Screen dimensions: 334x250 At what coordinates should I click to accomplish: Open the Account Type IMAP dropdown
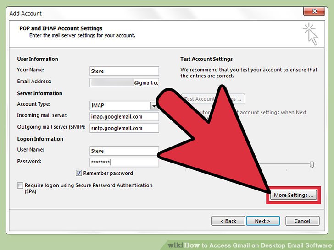[154, 105]
